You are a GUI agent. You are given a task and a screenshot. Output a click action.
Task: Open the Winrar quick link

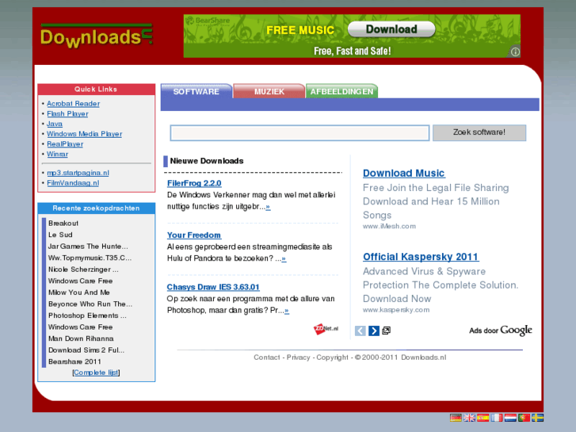coord(57,154)
